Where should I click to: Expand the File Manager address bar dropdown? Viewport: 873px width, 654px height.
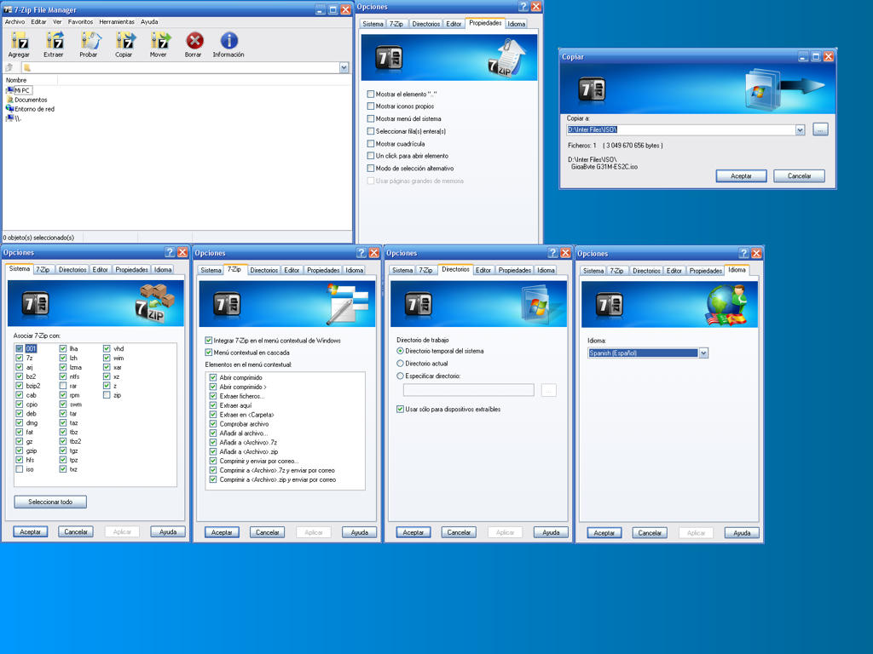[x=344, y=68]
